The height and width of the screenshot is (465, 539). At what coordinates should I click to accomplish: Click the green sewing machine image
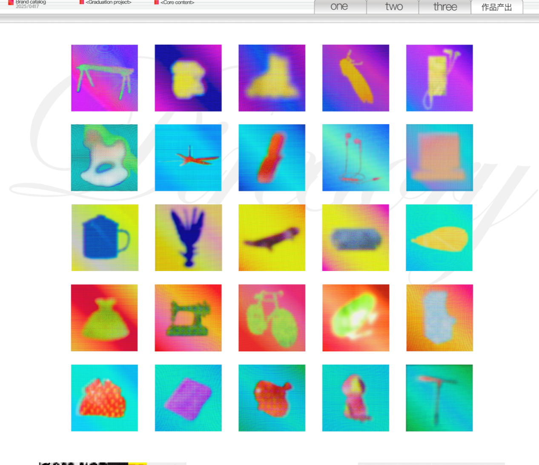(x=188, y=318)
